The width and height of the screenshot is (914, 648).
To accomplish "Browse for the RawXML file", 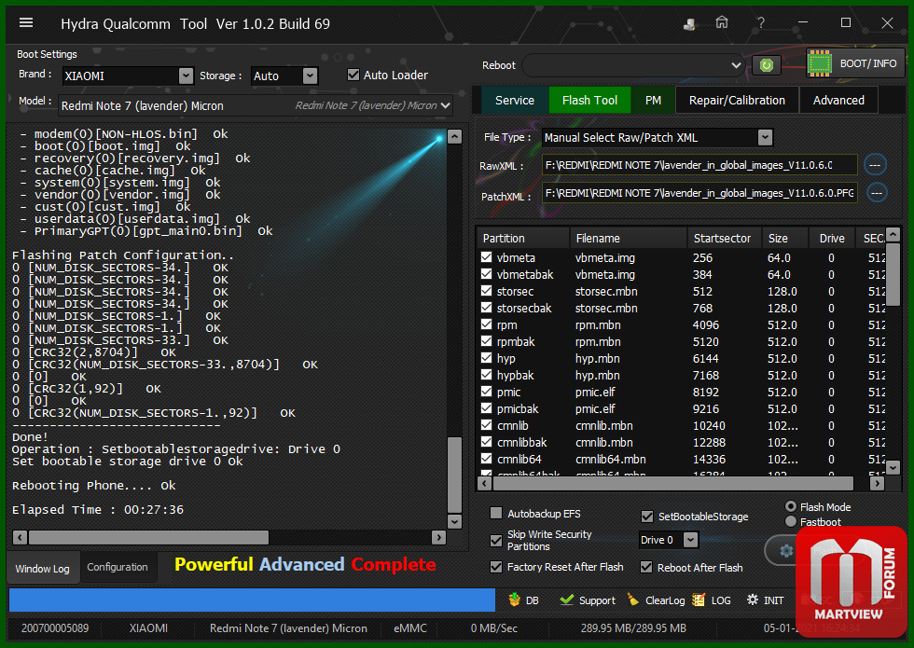I will [x=875, y=165].
